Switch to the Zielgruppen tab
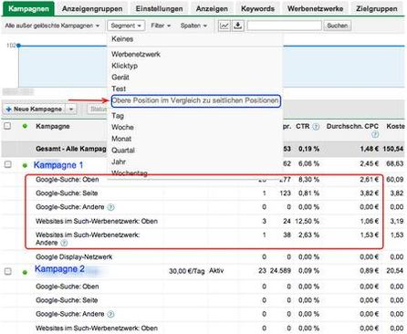 (377, 9)
